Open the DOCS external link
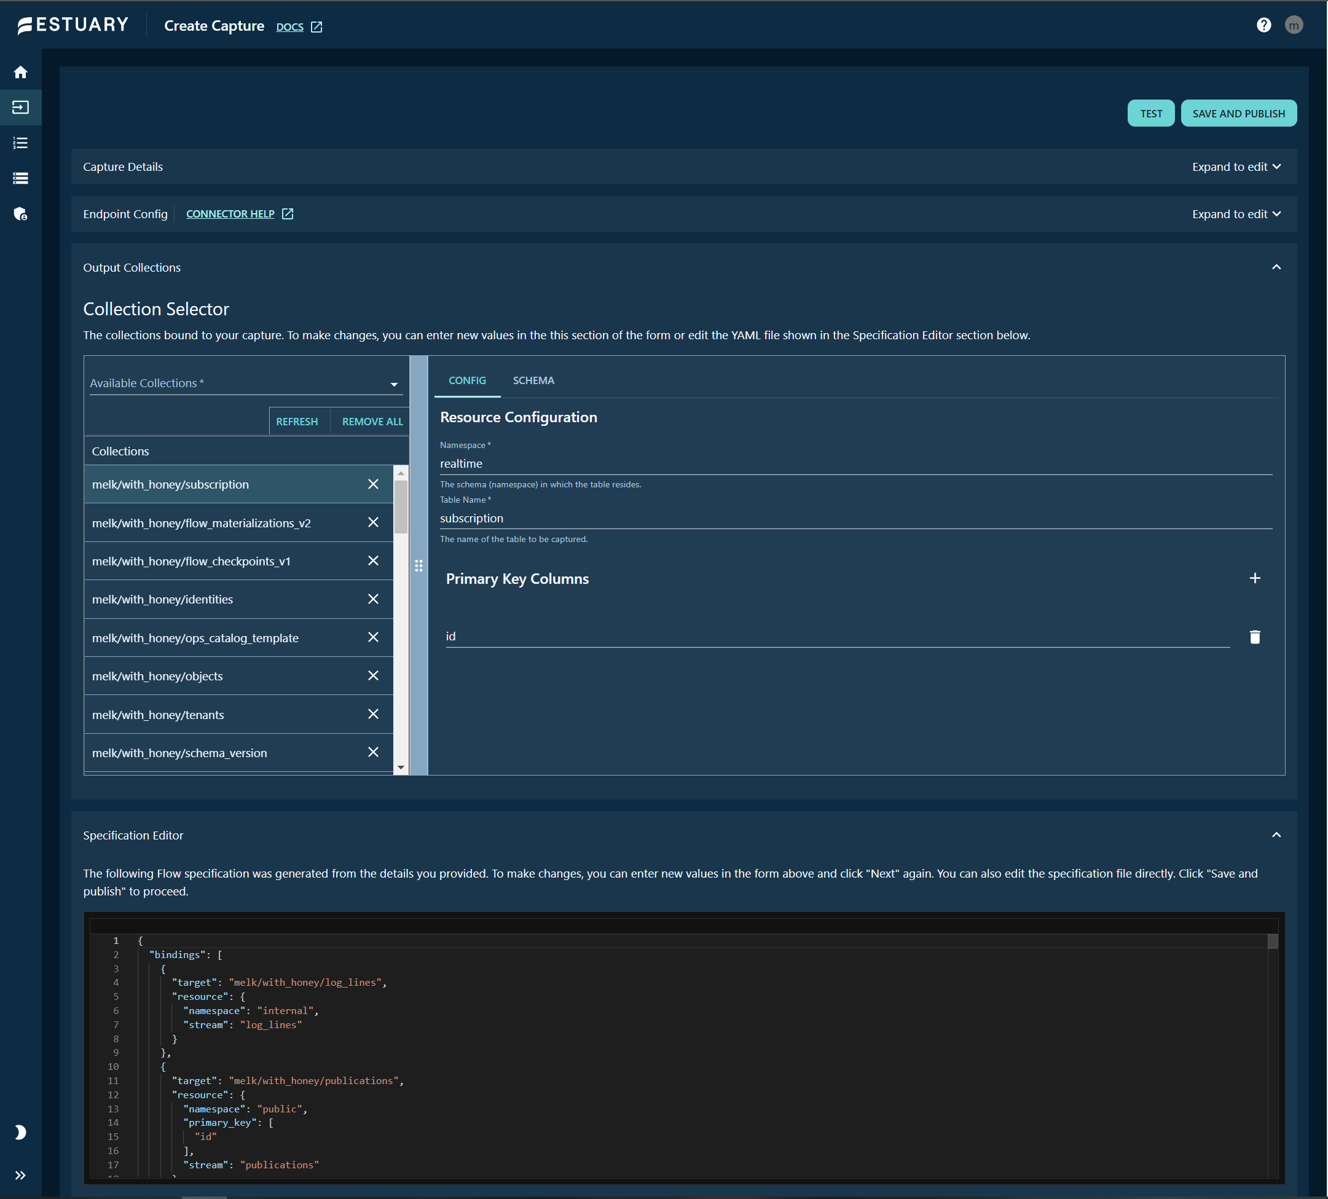This screenshot has height=1199, width=1328. [x=299, y=26]
